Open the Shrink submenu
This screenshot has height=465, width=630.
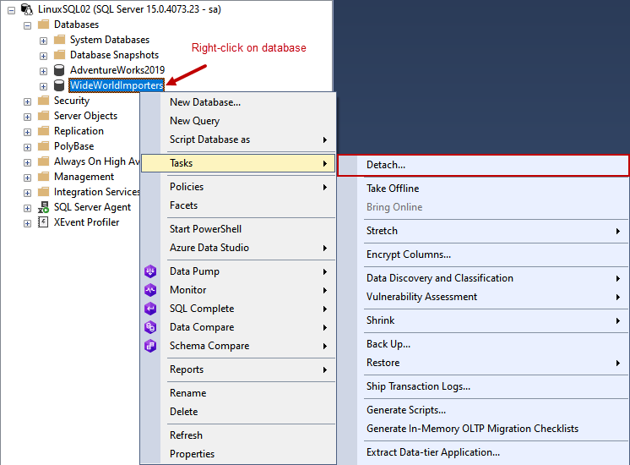point(483,320)
